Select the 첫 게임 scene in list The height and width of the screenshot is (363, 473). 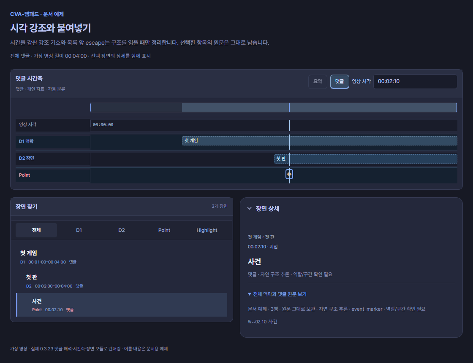(x=122, y=257)
